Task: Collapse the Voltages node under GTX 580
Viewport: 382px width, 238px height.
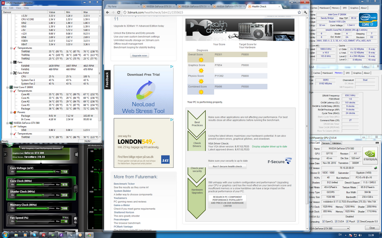Action: click(x=11, y=126)
